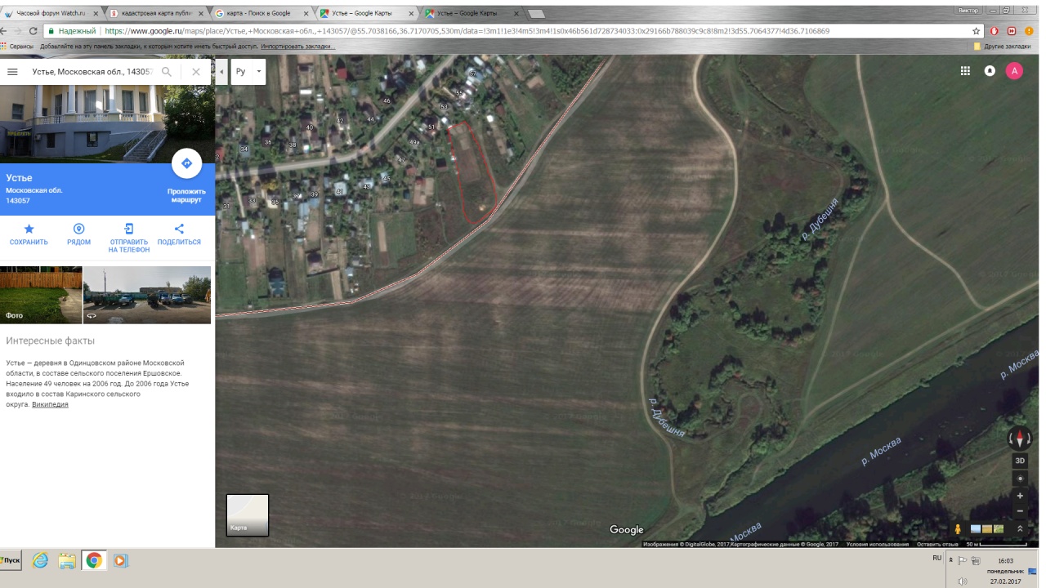Collapse the side panel with arrow
Viewport: 1046px width, 588px height.
221,72
